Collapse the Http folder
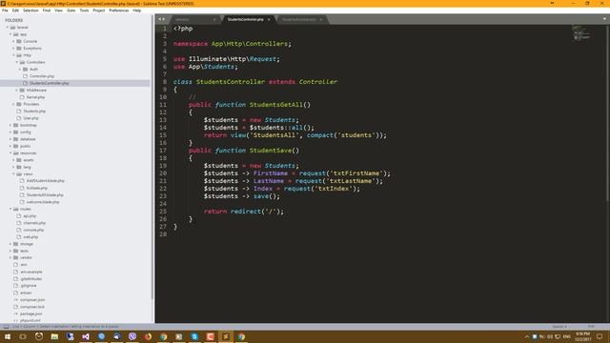The image size is (610, 343). 14,55
